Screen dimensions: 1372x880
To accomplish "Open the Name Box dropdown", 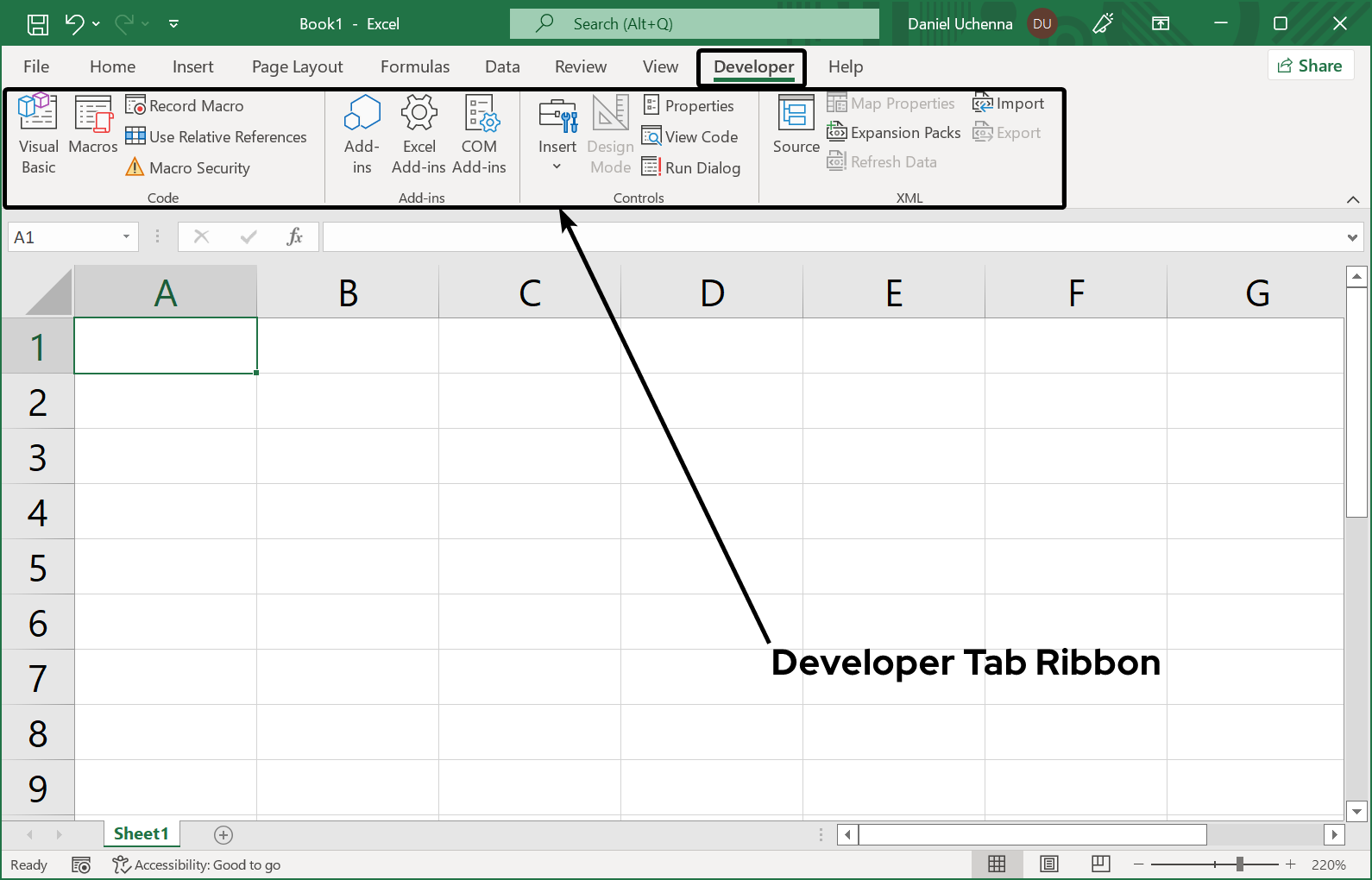I will tap(126, 236).
